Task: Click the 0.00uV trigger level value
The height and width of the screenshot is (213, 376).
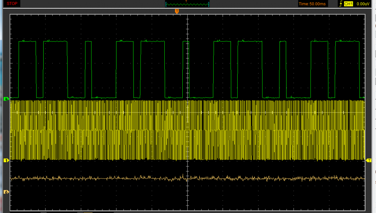Action: [x=363, y=4]
